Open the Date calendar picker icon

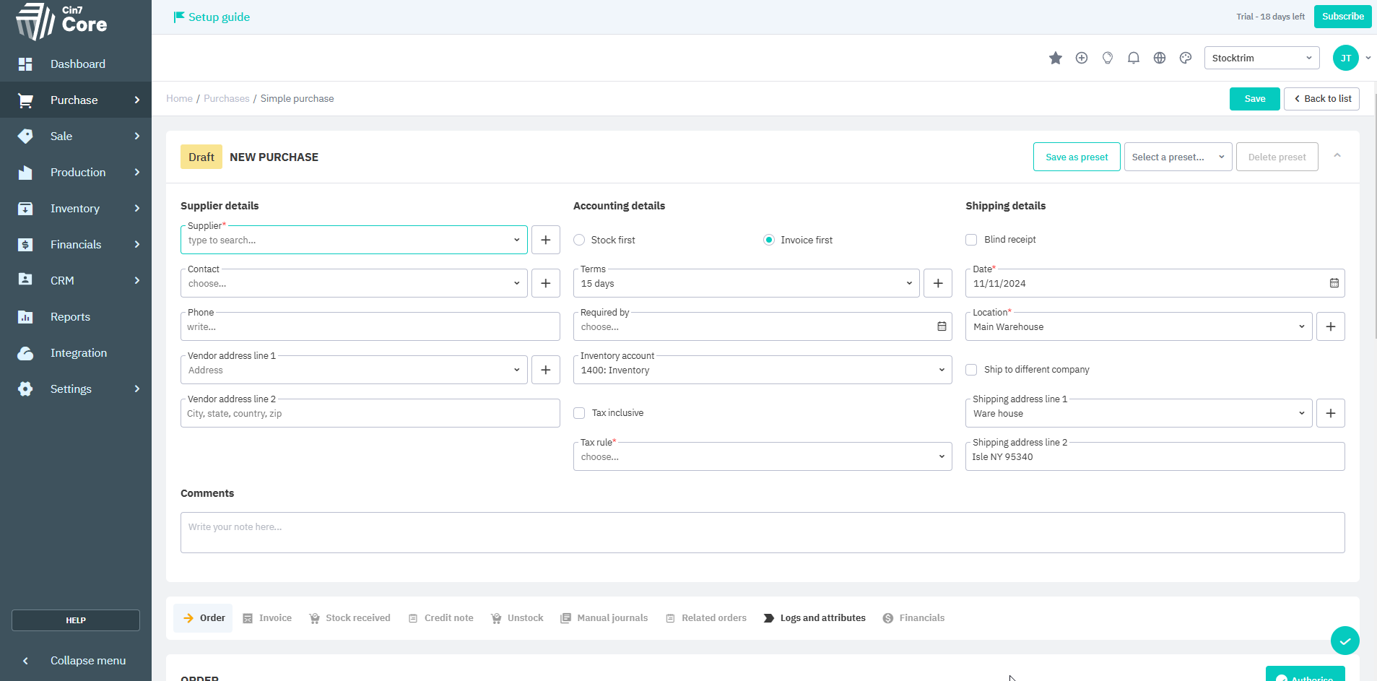pyautogui.click(x=1334, y=283)
